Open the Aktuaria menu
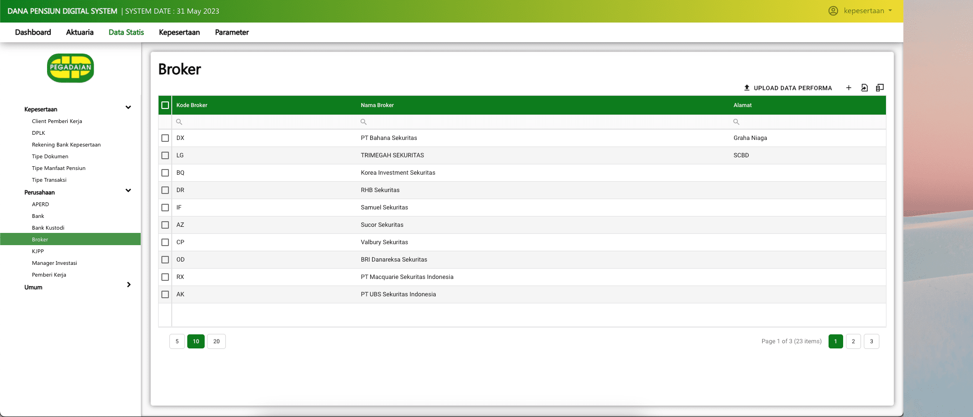The width and height of the screenshot is (973, 417). pyautogui.click(x=80, y=32)
